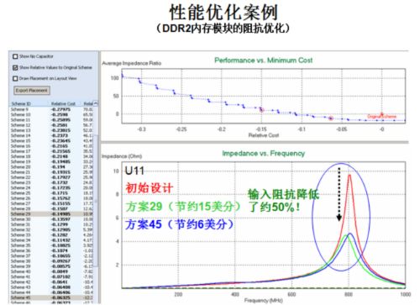
Task: Check Draw Placement on Layout View
Action: pyautogui.click(x=15, y=78)
